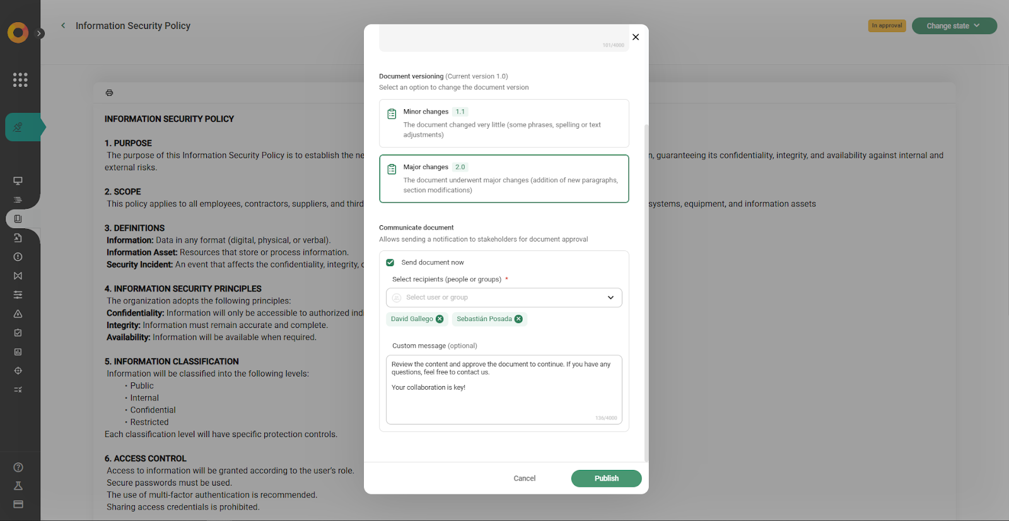Expand the Change state dropdown

[954, 26]
